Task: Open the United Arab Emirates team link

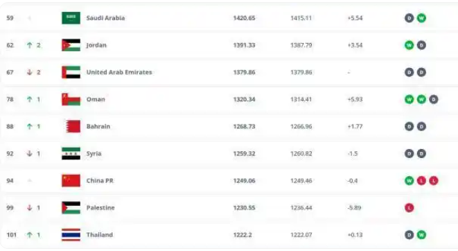Action: [x=119, y=72]
